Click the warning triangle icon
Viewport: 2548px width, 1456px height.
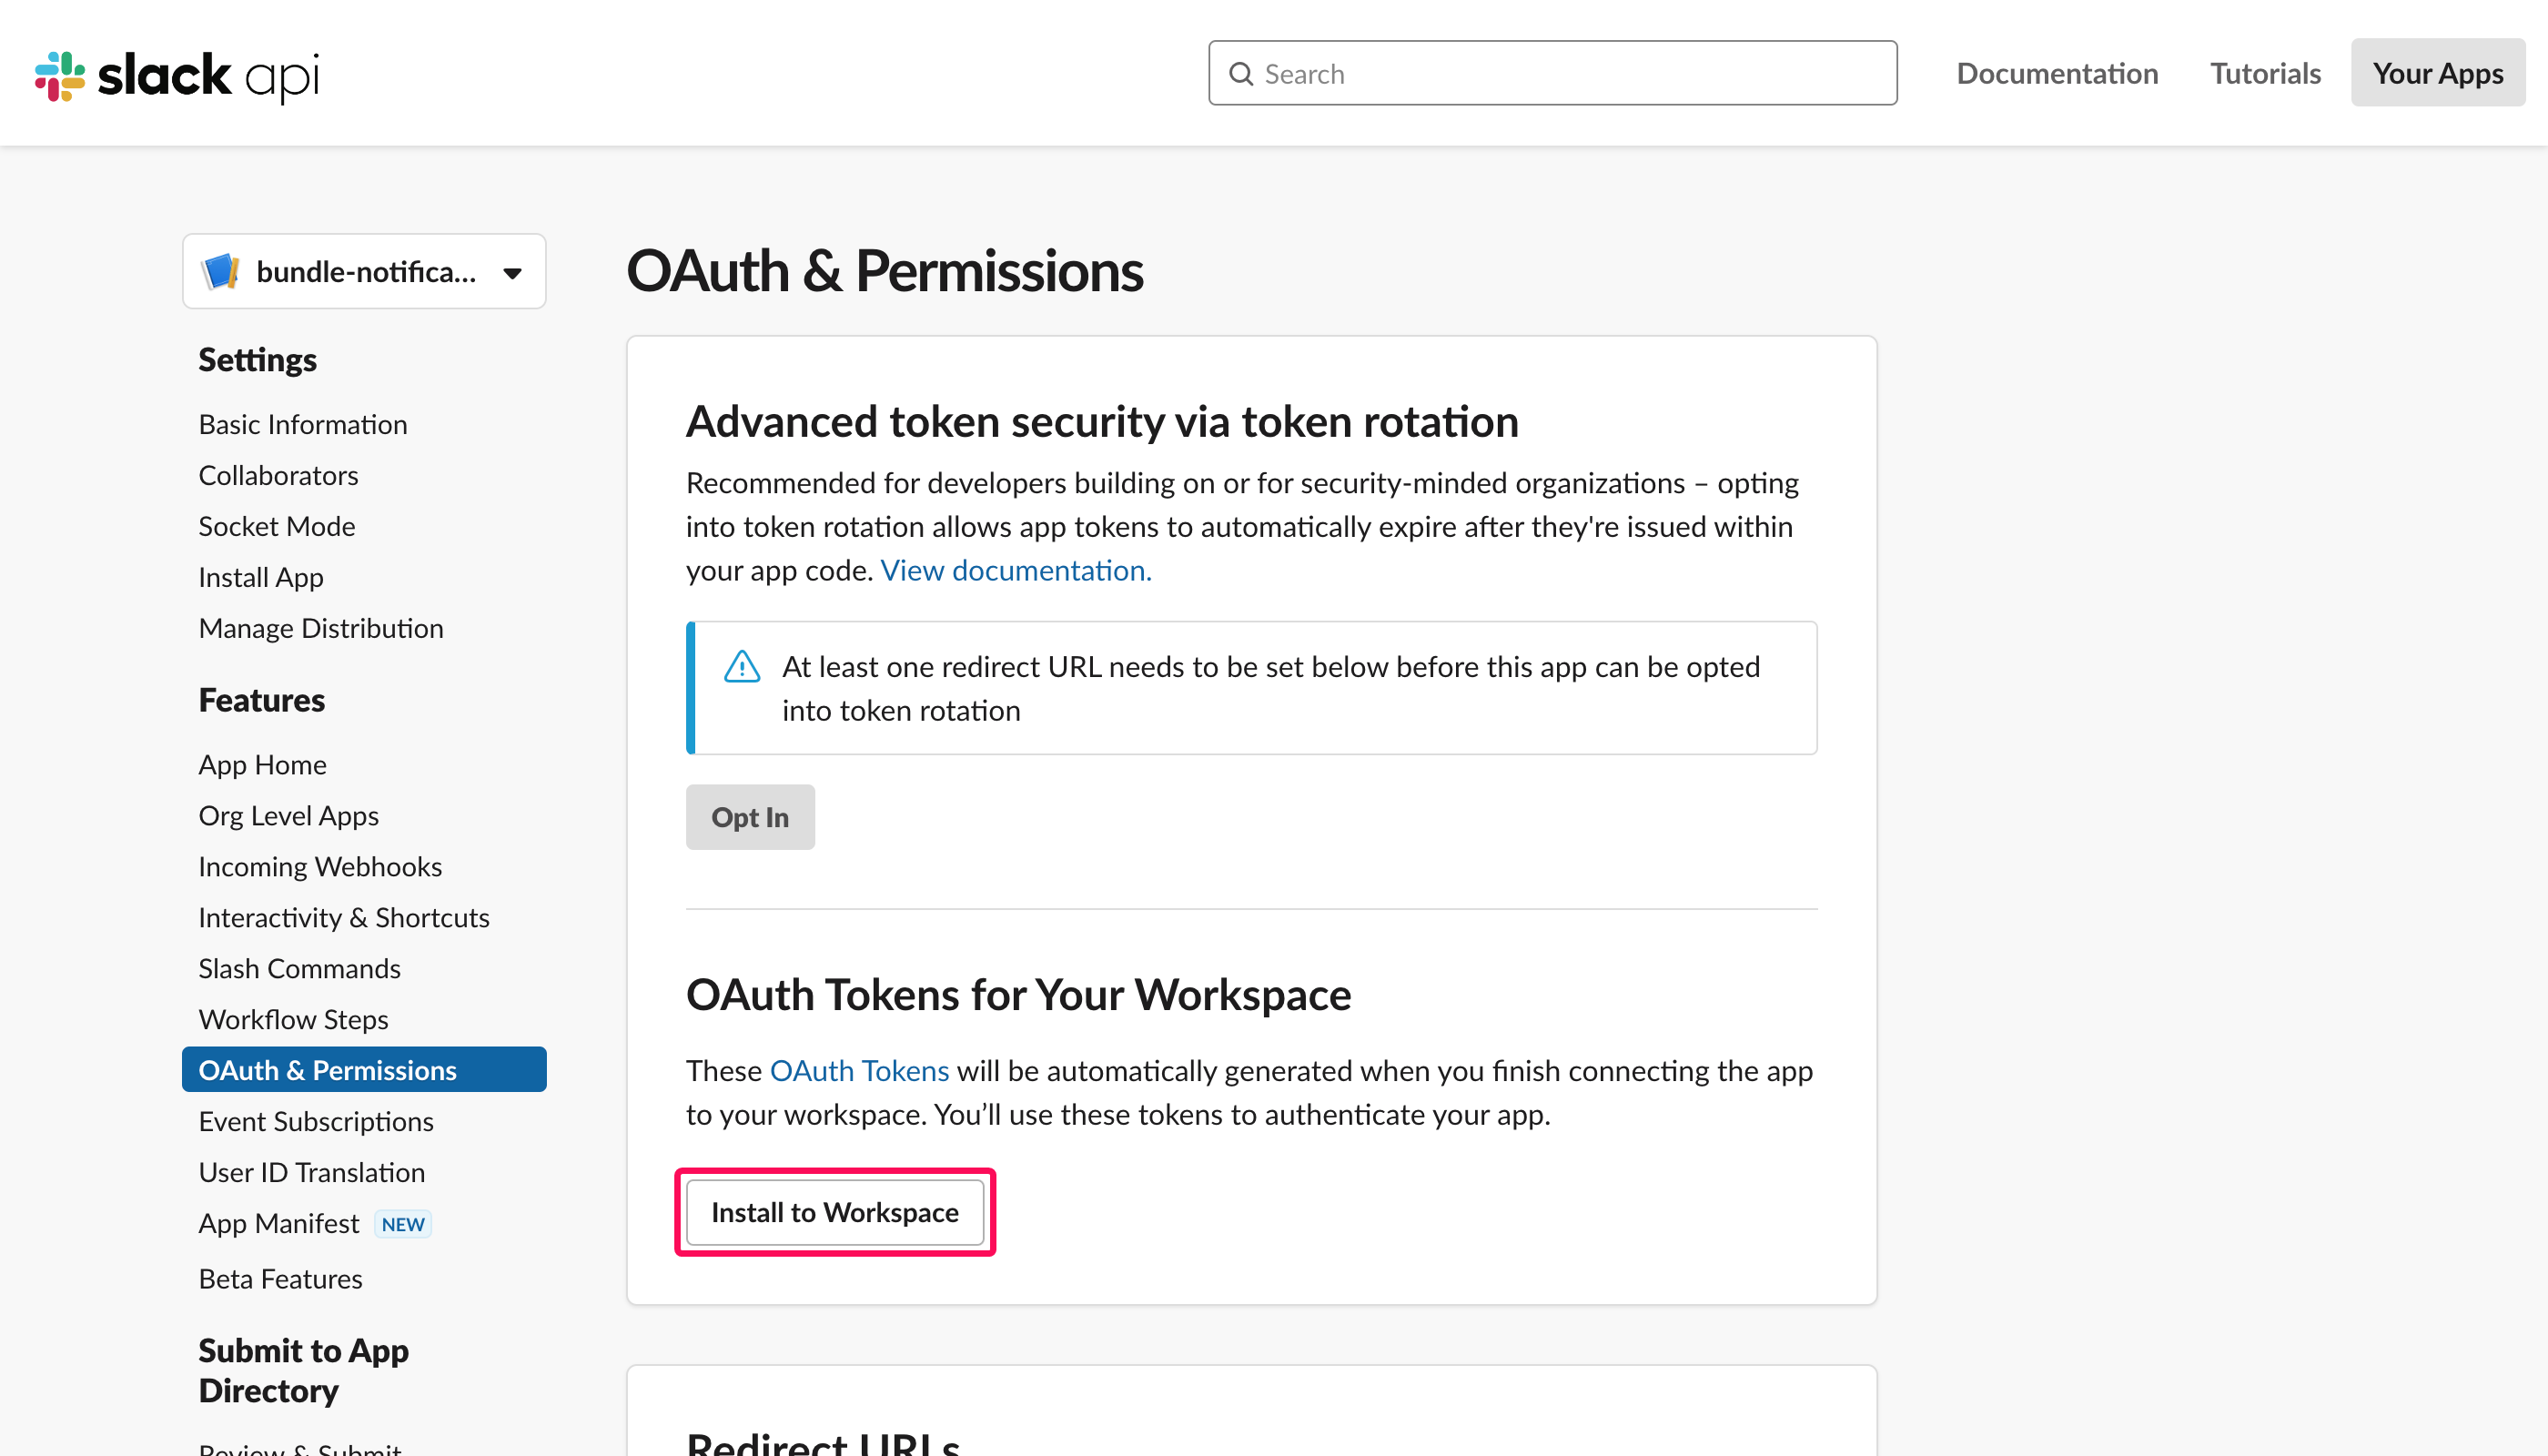[741, 667]
